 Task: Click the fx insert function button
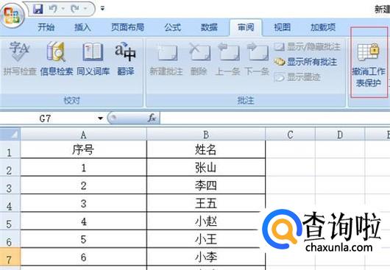point(152,118)
